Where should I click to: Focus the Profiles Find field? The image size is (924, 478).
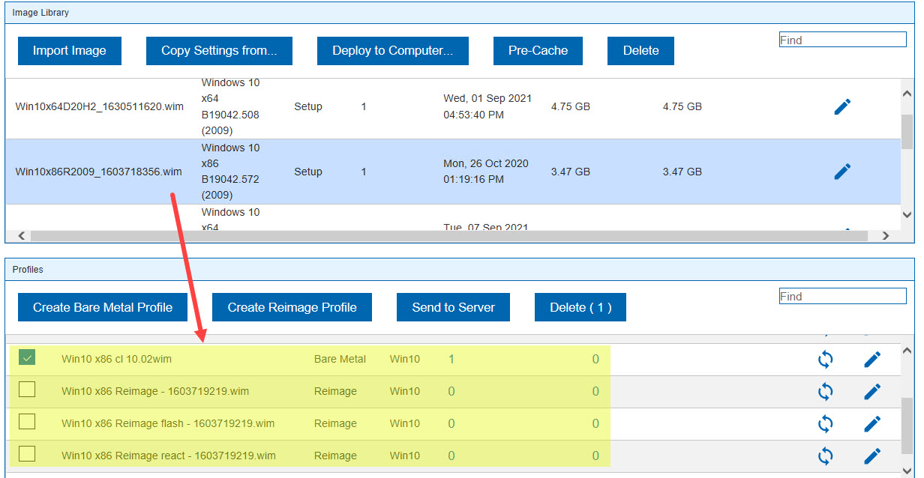(x=843, y=296)
